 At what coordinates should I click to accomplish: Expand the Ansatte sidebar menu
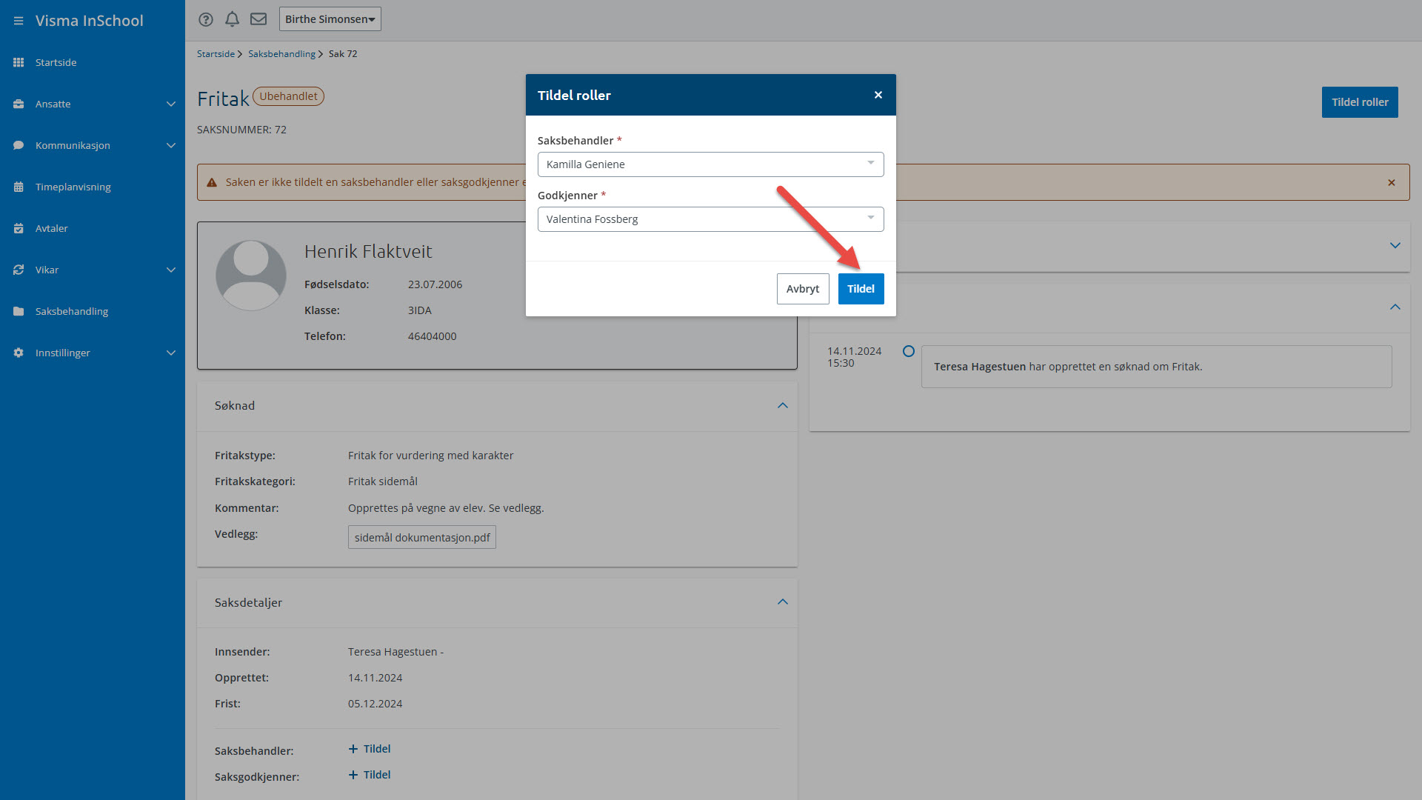pyautogui.click(x=171, y=104)
